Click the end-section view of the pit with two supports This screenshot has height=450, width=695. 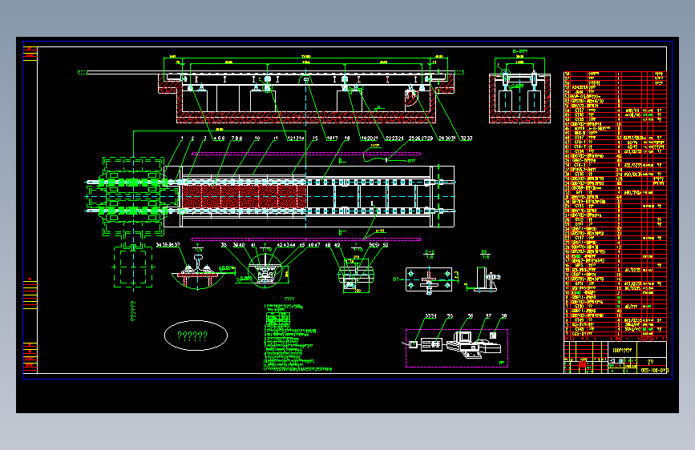tap(519, 98)
